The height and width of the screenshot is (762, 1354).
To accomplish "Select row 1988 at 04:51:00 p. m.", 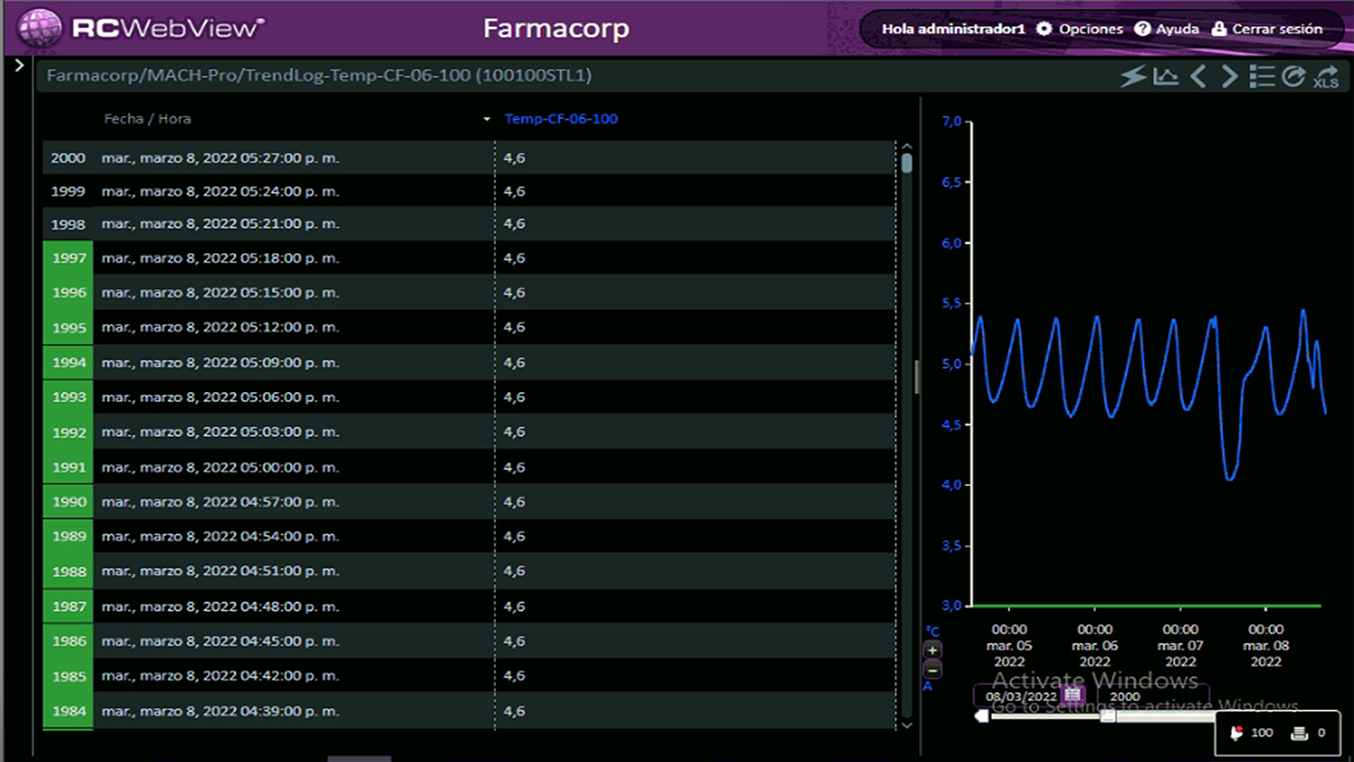I will (x=470, y=571).
